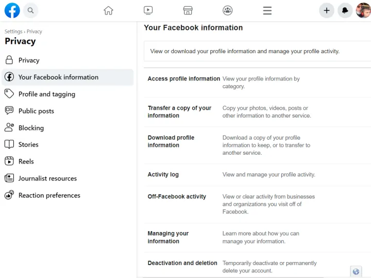Open the notifications bell icon
The height and width of the screenshot is (278, 371).
coord(345,10)
